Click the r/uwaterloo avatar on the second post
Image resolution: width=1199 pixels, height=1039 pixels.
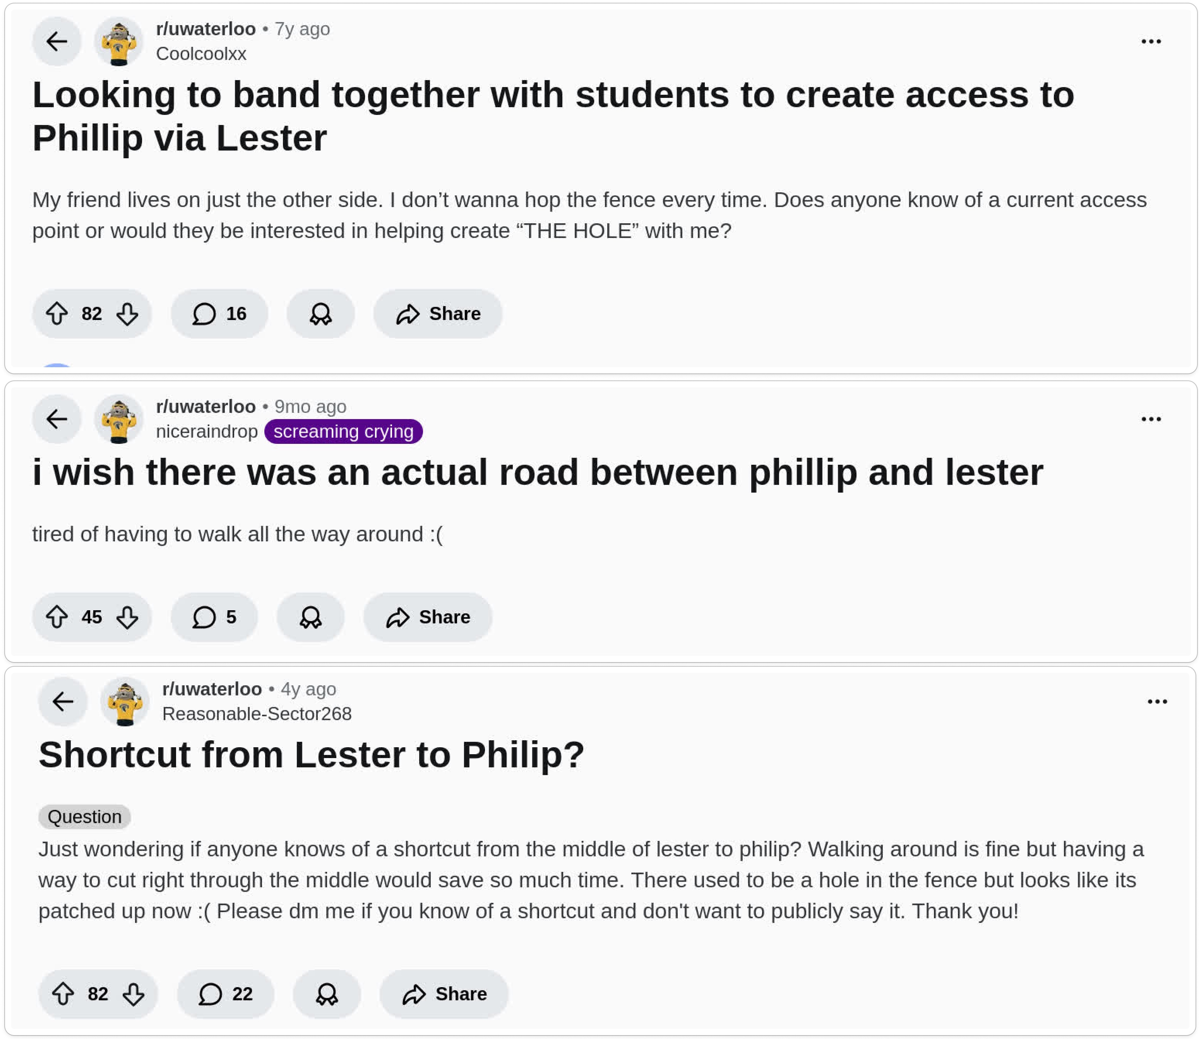click(118, 419)
